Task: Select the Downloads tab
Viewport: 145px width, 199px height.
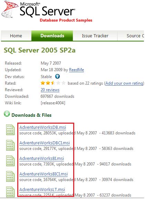Action: click(52, 36)
